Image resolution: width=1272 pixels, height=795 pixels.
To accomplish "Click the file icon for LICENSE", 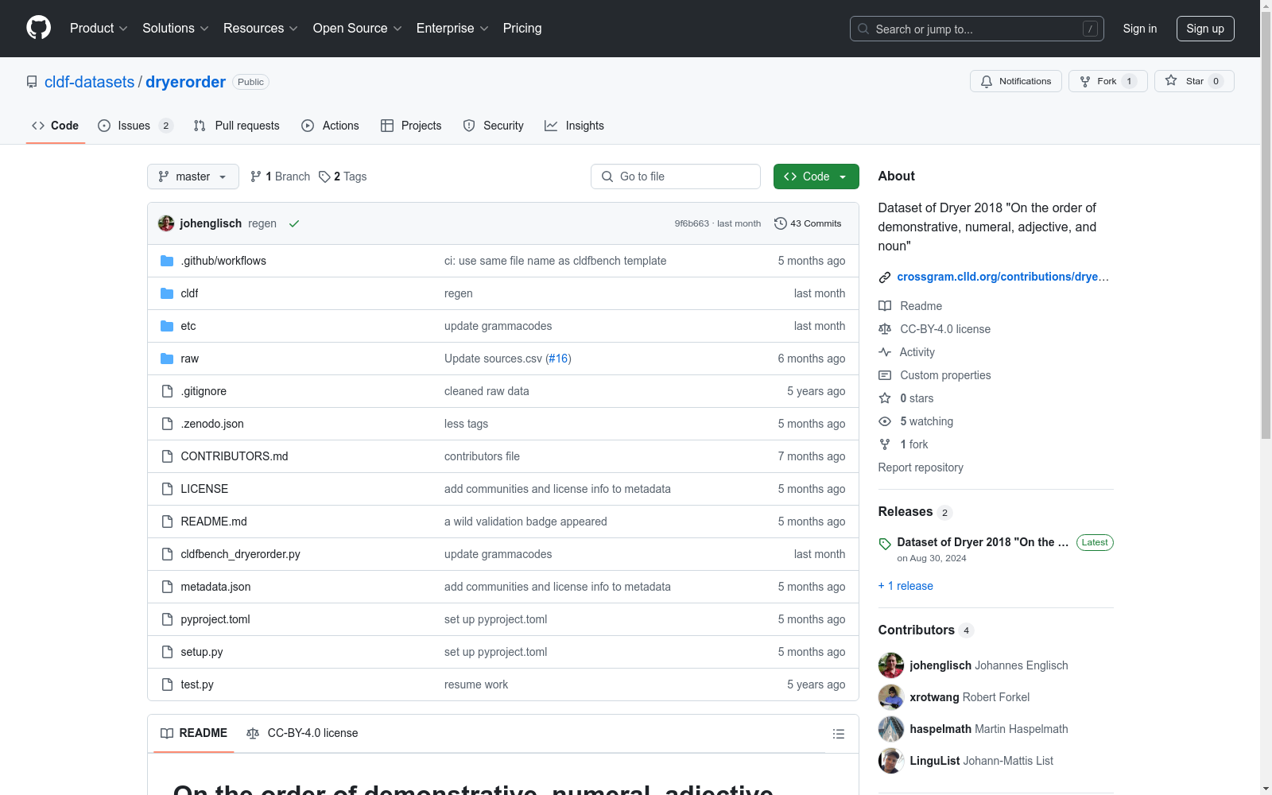I will click(x=167, y=489).
